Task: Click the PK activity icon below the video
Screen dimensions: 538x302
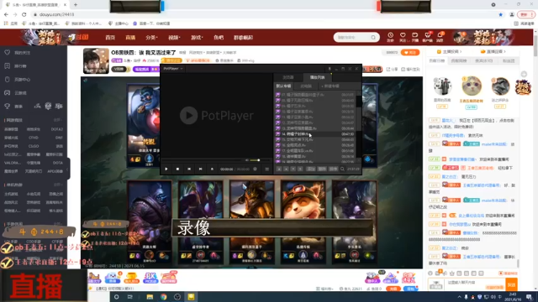Action: (150, 278)
